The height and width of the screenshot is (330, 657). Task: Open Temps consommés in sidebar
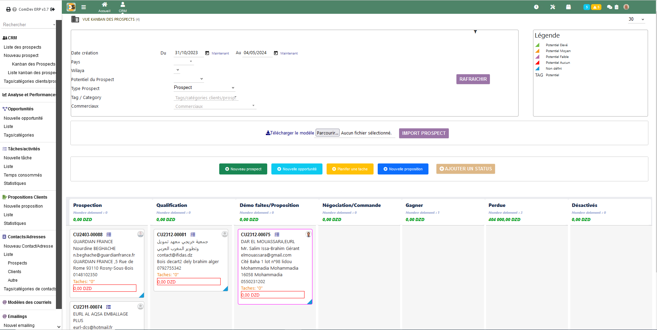[23, 175]
